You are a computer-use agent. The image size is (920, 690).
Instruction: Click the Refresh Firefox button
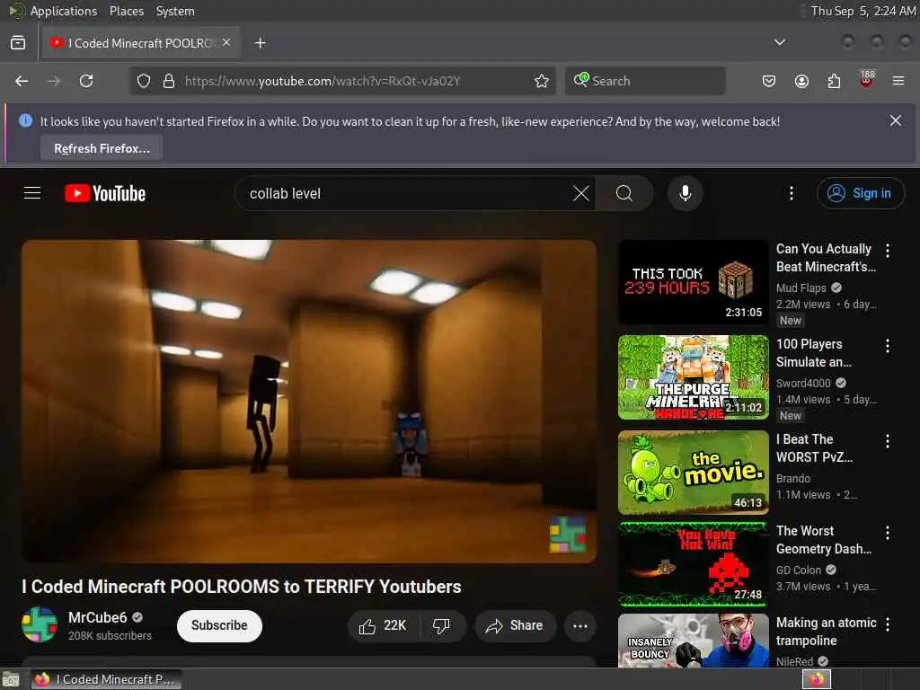102,148
